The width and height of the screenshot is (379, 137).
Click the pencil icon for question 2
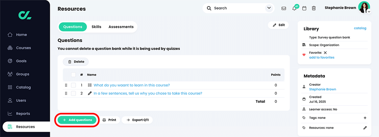[90, 93]
